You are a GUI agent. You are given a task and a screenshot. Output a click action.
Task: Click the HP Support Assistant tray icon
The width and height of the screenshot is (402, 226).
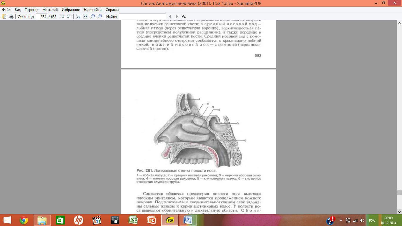[x=331, y=220]
